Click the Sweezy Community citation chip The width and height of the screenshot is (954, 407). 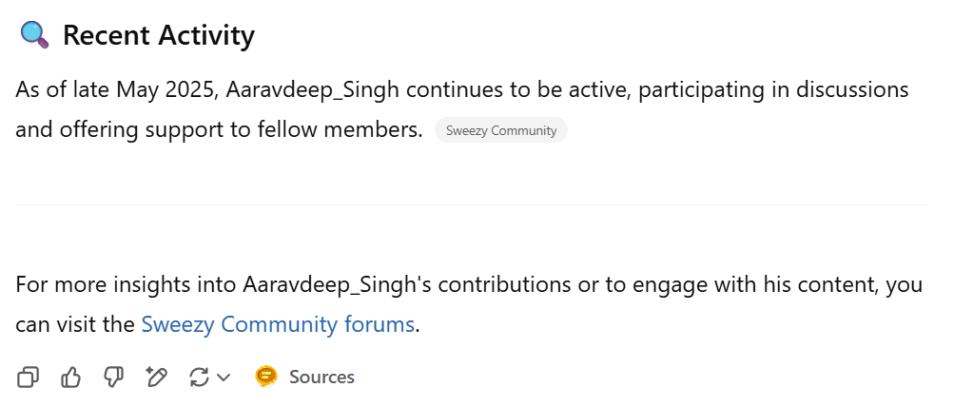pyautogui.click(x=501, y=130)
